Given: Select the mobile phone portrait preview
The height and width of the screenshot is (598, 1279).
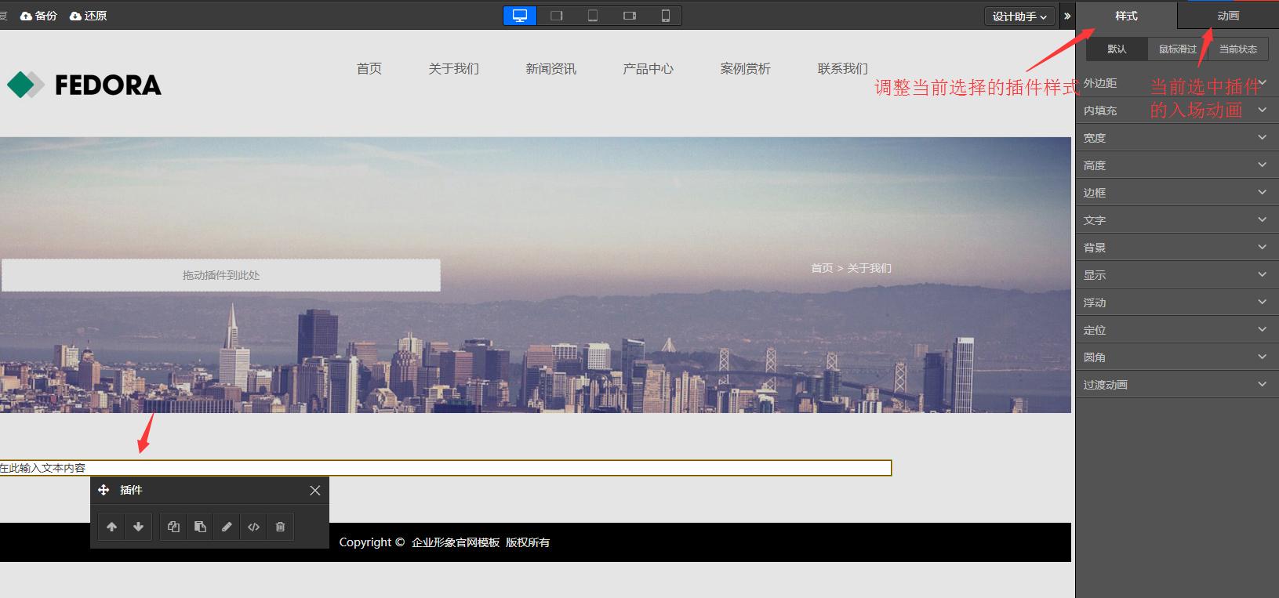Looking at the screenshot, I should [x=665, y=16].
